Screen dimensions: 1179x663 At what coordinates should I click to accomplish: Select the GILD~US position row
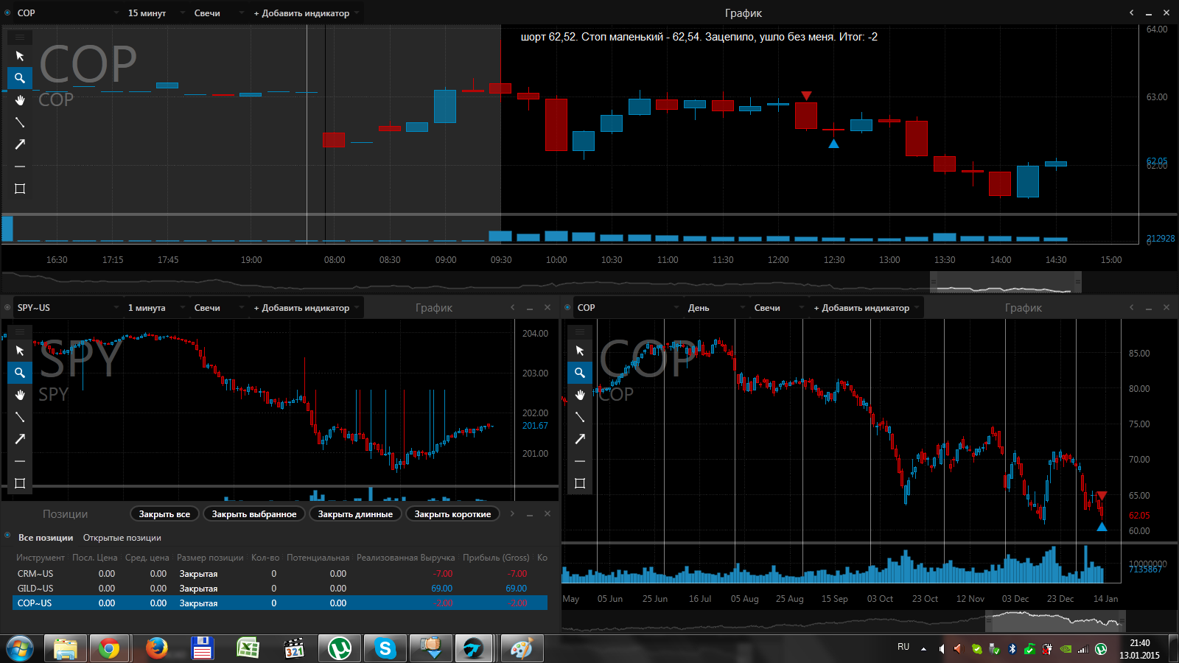pyautogui.click(x=280, y=588)
